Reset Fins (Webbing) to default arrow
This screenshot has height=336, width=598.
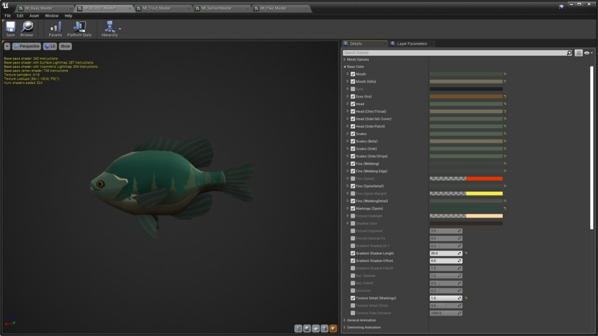click(x=505, y=163)
